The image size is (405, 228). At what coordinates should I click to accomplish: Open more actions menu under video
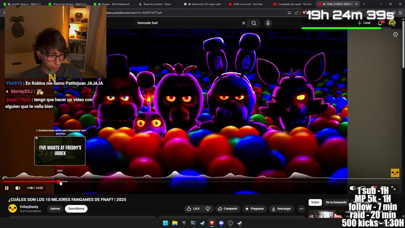301,209
